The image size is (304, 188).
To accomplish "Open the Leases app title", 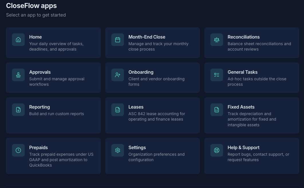I will coord(136,107).
